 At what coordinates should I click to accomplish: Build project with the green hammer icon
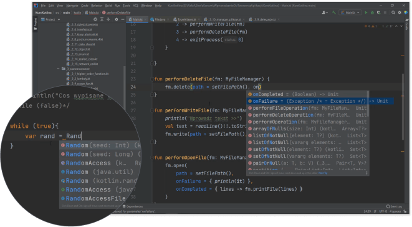[x=334, y=12]
